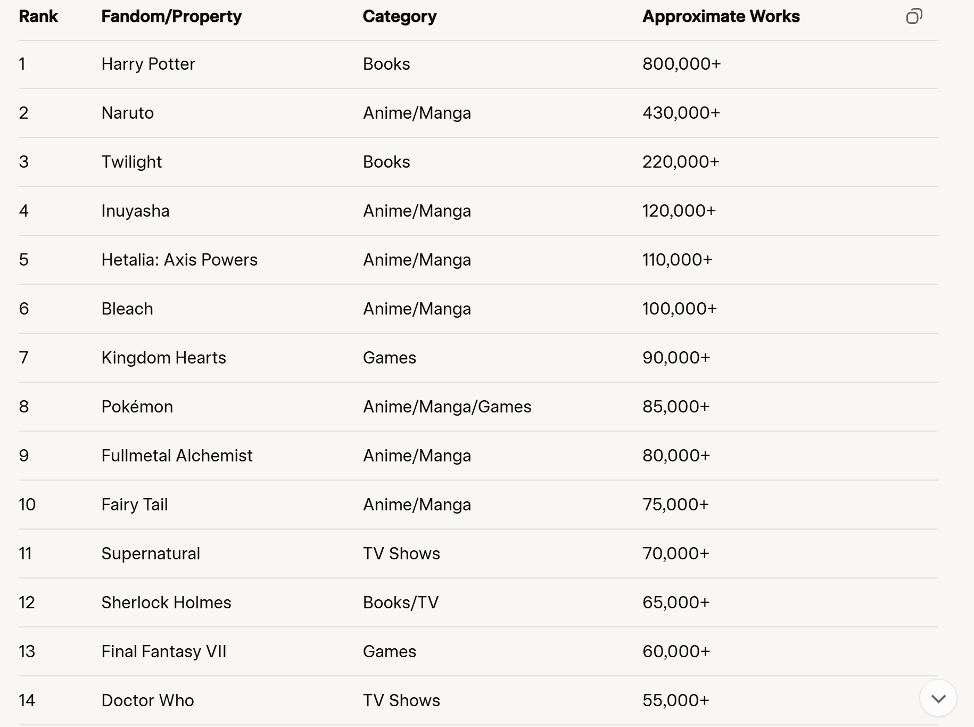Click the Doctor Who row name
Viewport: 974px width, 727px height.
pos(147,700)
